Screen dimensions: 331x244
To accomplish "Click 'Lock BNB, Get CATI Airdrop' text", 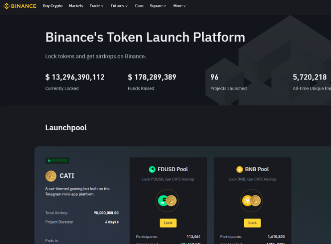I will (x=253, y=179).
